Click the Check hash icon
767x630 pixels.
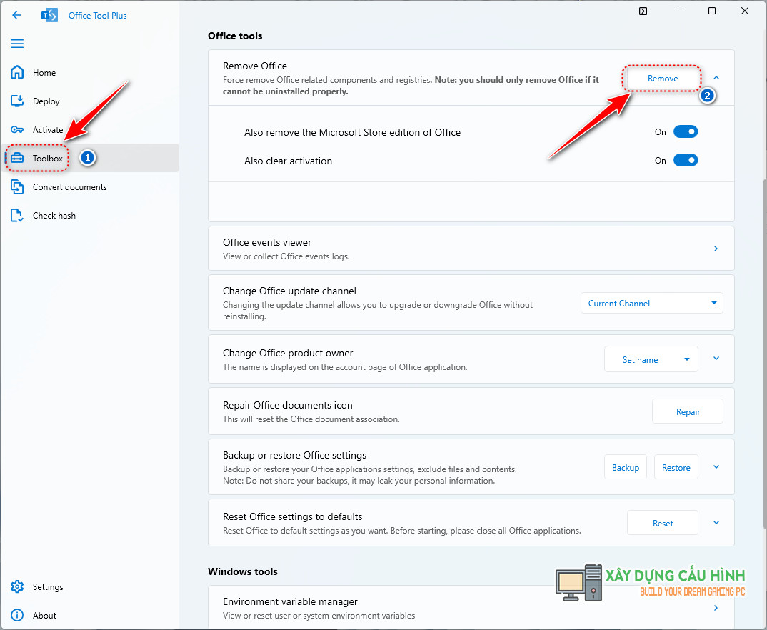click(x=17, y=216)
